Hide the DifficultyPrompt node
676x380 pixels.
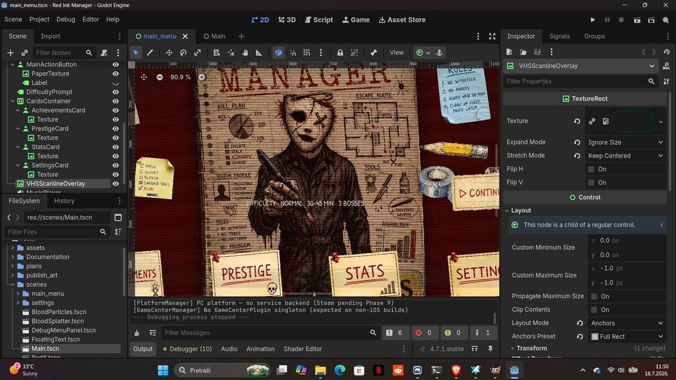tap(115, 92)
